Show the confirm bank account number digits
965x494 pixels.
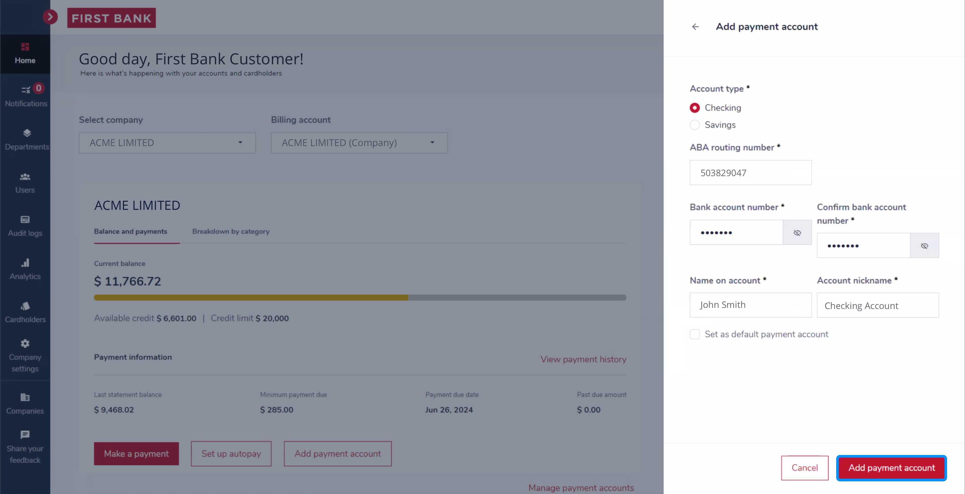pyautogui.click(x=924, y=245)
